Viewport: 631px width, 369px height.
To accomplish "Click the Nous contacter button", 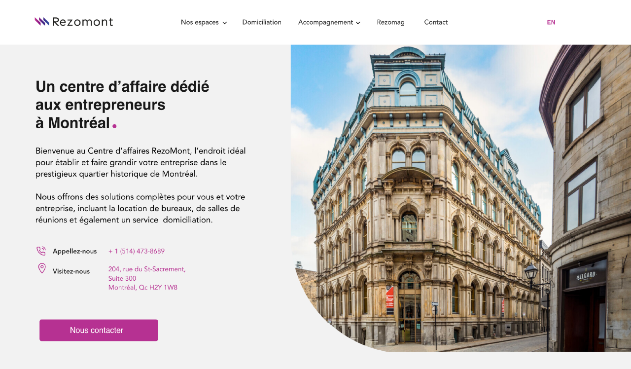I will [x=99, y=330].
